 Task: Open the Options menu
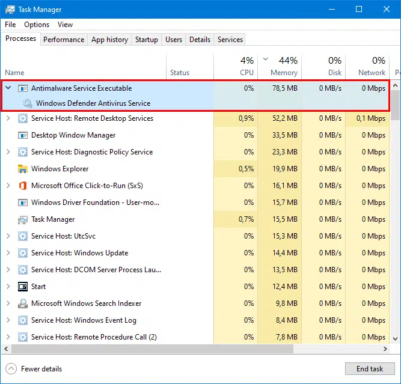37,25
